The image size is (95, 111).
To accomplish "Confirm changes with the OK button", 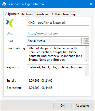I will coord(62,106).
